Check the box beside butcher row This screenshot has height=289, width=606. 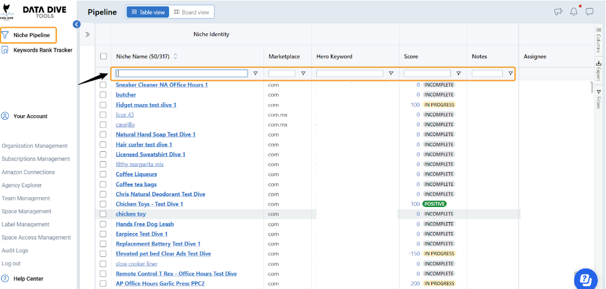pos(103,95)
